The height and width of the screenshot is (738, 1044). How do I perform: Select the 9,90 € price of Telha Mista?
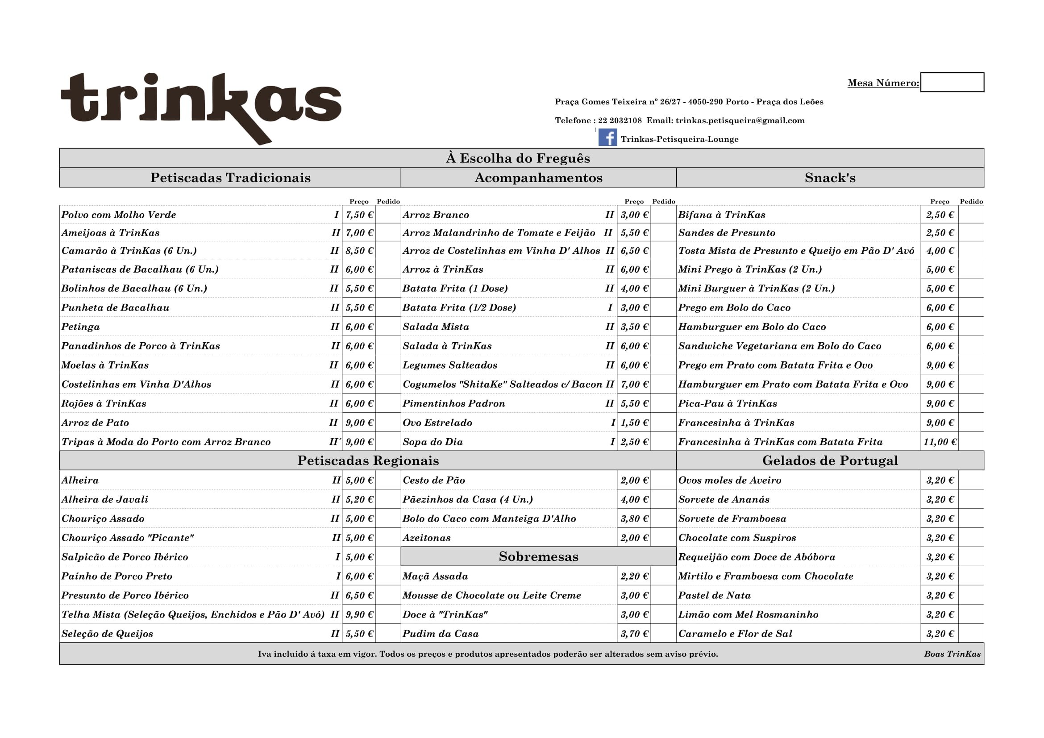(359, 615)
